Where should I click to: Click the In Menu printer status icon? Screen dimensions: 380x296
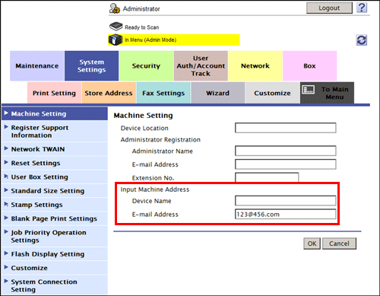116,40
